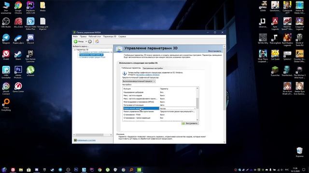Open the TLauncher Minecraft desktop shortcut
Image resolution: width=309 pixels, height=173 pixels.
click(275, 71)
